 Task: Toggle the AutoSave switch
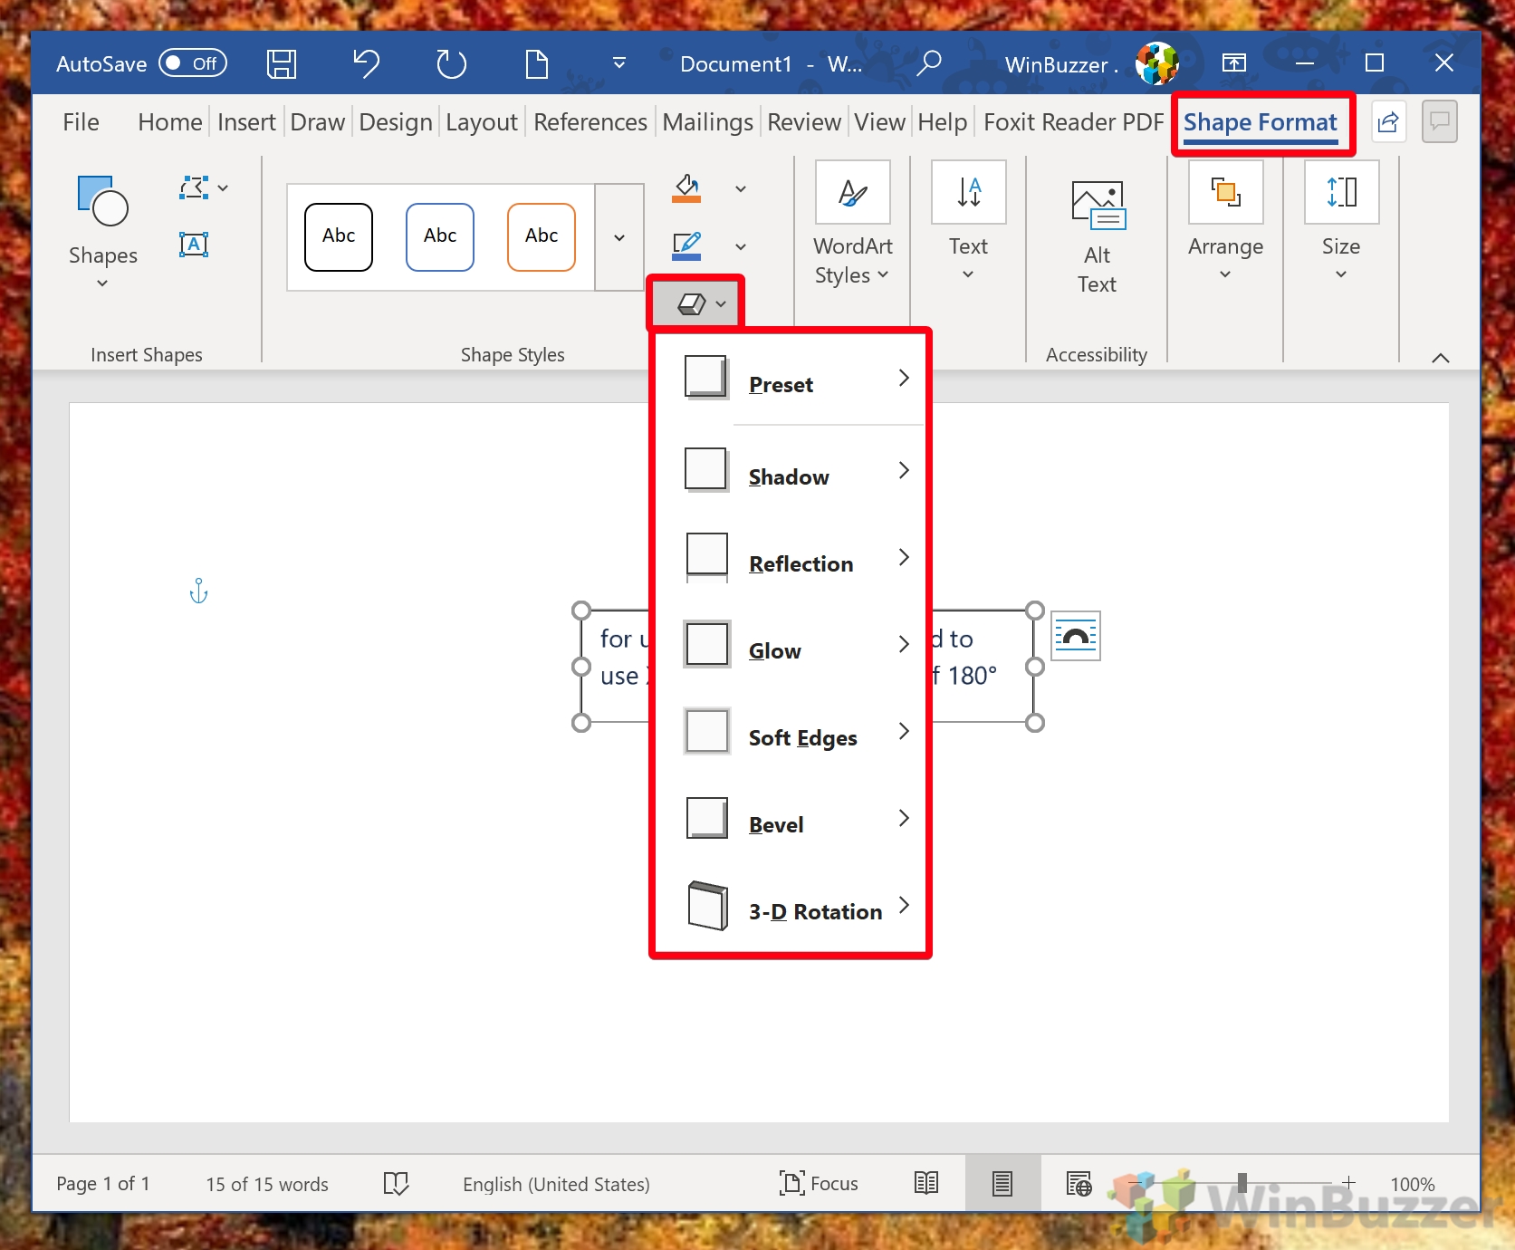(193, 63)
